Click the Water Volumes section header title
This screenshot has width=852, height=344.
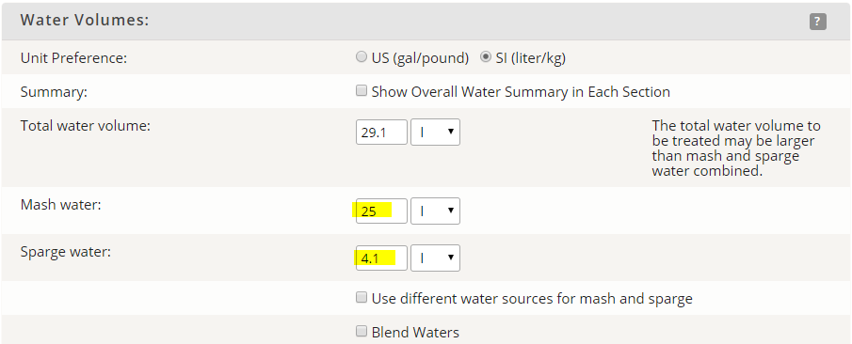point(85,21)
